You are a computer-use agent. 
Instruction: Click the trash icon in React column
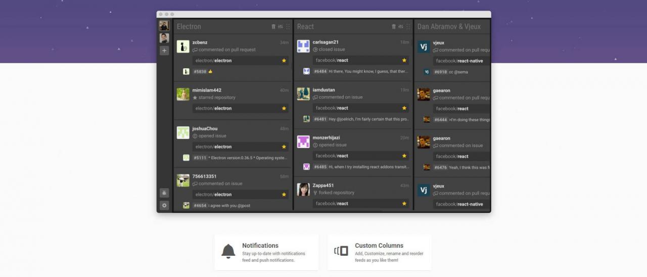pyautogui.click(x=394, y=27)
